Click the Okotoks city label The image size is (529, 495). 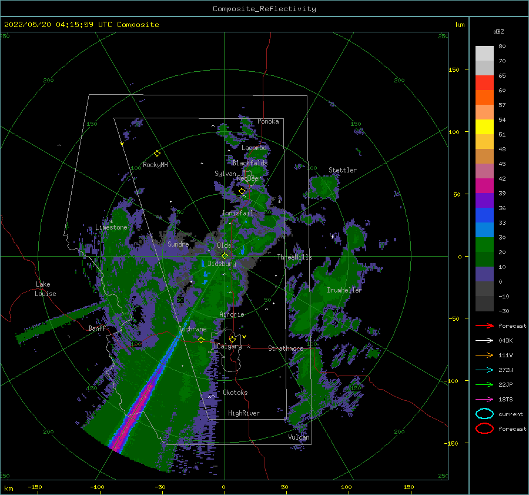[x=235, y=393]
